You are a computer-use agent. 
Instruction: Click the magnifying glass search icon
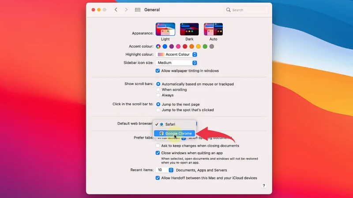pyautogui.click(x=229, y=10)
